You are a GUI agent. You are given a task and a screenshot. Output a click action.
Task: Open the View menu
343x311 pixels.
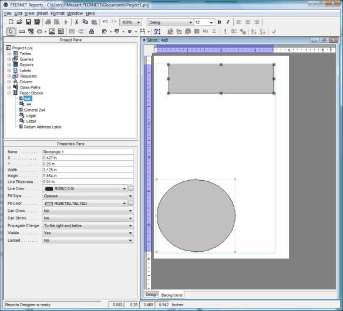point(29,13)
